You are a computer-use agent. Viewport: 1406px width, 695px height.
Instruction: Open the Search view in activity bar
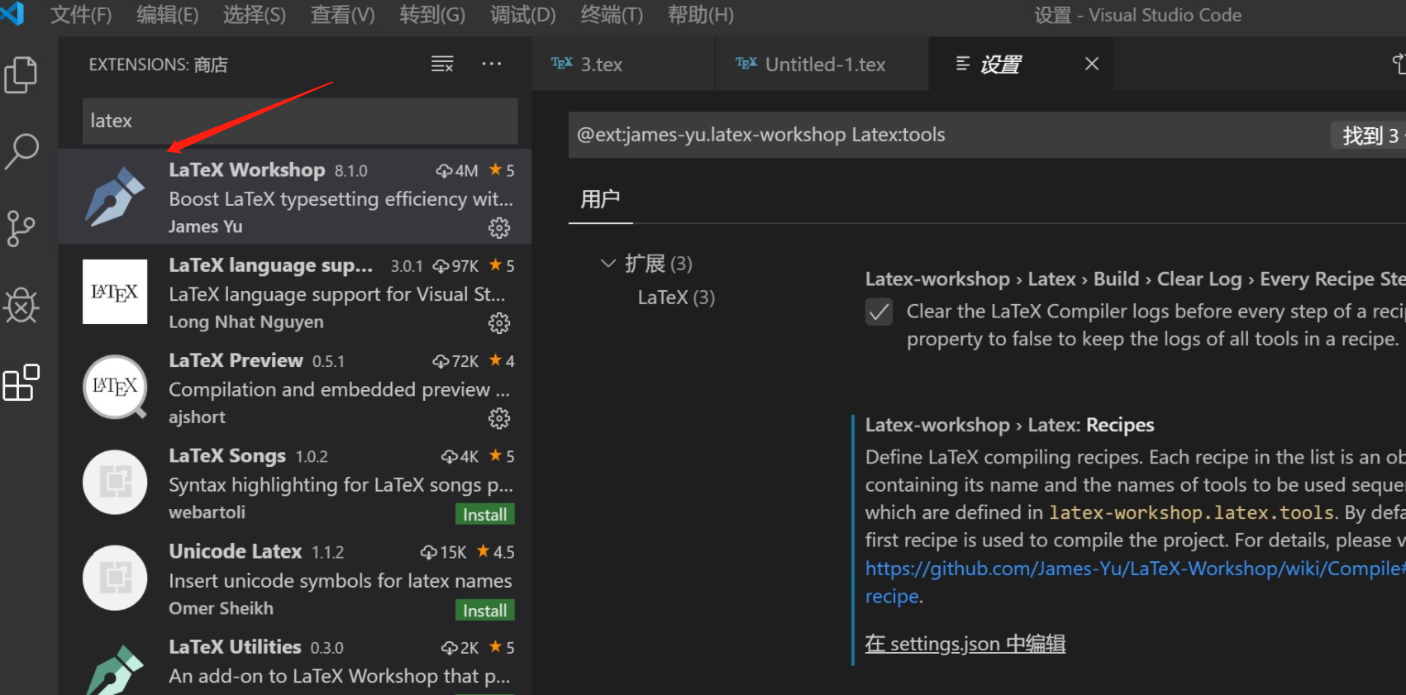(x=21, y=151)
